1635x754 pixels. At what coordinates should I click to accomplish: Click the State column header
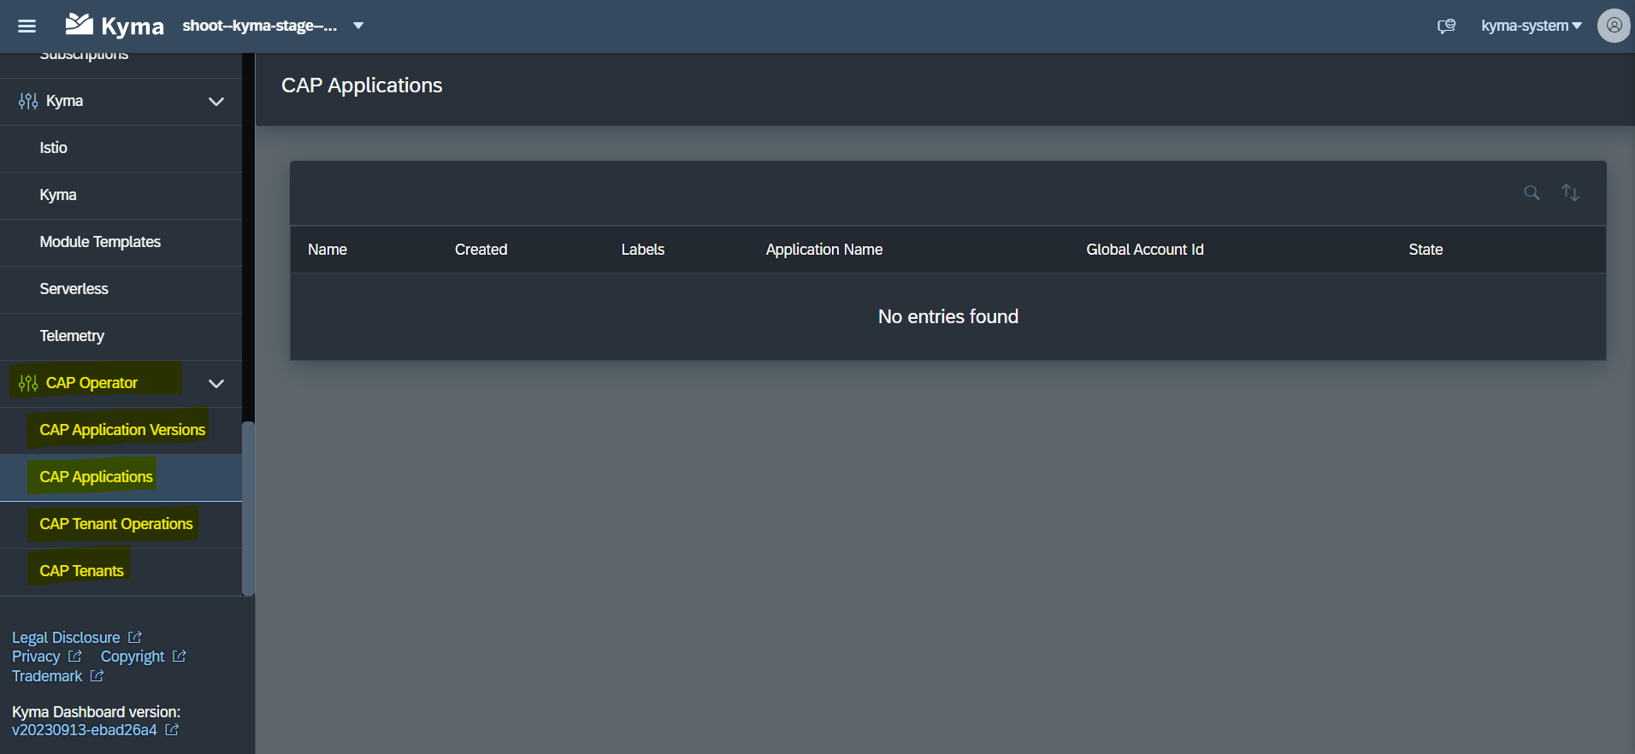tap(1425, 250)
